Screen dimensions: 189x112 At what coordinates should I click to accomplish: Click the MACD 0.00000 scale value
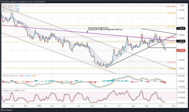tap(181, 81)
